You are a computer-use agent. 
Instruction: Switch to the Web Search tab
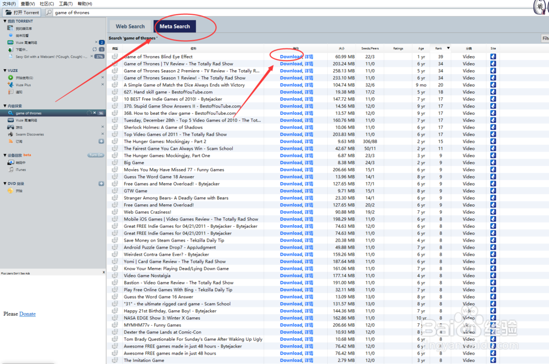coord(130,26)
